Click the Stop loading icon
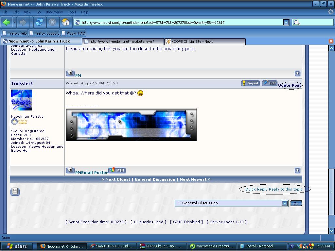The width and height of the screenshot is (335, 251). (52, 22)
